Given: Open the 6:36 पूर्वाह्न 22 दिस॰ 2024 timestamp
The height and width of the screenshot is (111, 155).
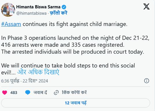Looking at the screenshot, I should [x=25, y=81].
